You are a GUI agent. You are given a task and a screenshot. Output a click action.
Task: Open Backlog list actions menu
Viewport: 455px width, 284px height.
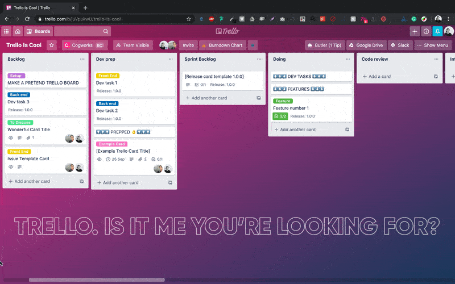82,59
